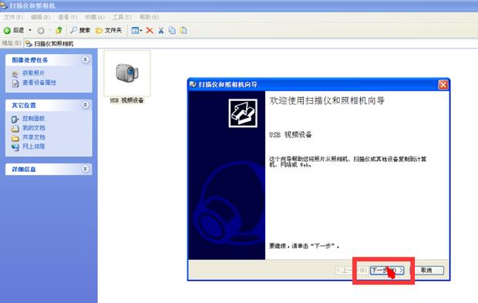
Task: Open 我的文档 from other places
Action: click(x=33, y=128)
